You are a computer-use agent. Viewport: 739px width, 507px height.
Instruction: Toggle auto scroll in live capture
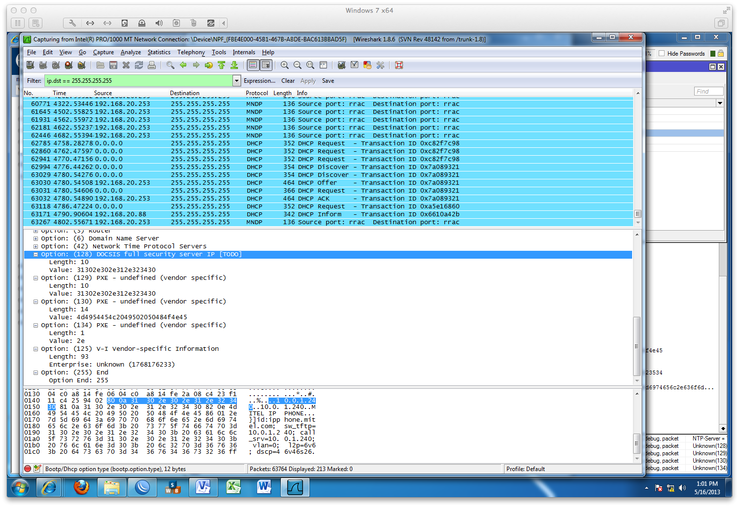[x=266, y=65]
